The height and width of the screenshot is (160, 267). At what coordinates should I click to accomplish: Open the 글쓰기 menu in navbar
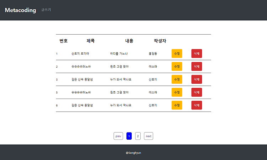click(46, 10)
